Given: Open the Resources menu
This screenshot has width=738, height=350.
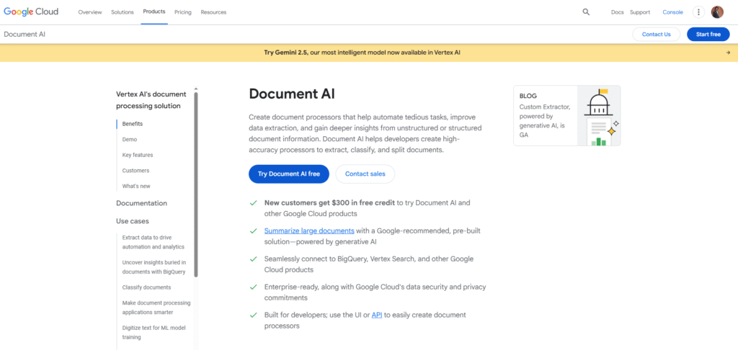Looking at the screenshot, I should click(x=213, y=12).
